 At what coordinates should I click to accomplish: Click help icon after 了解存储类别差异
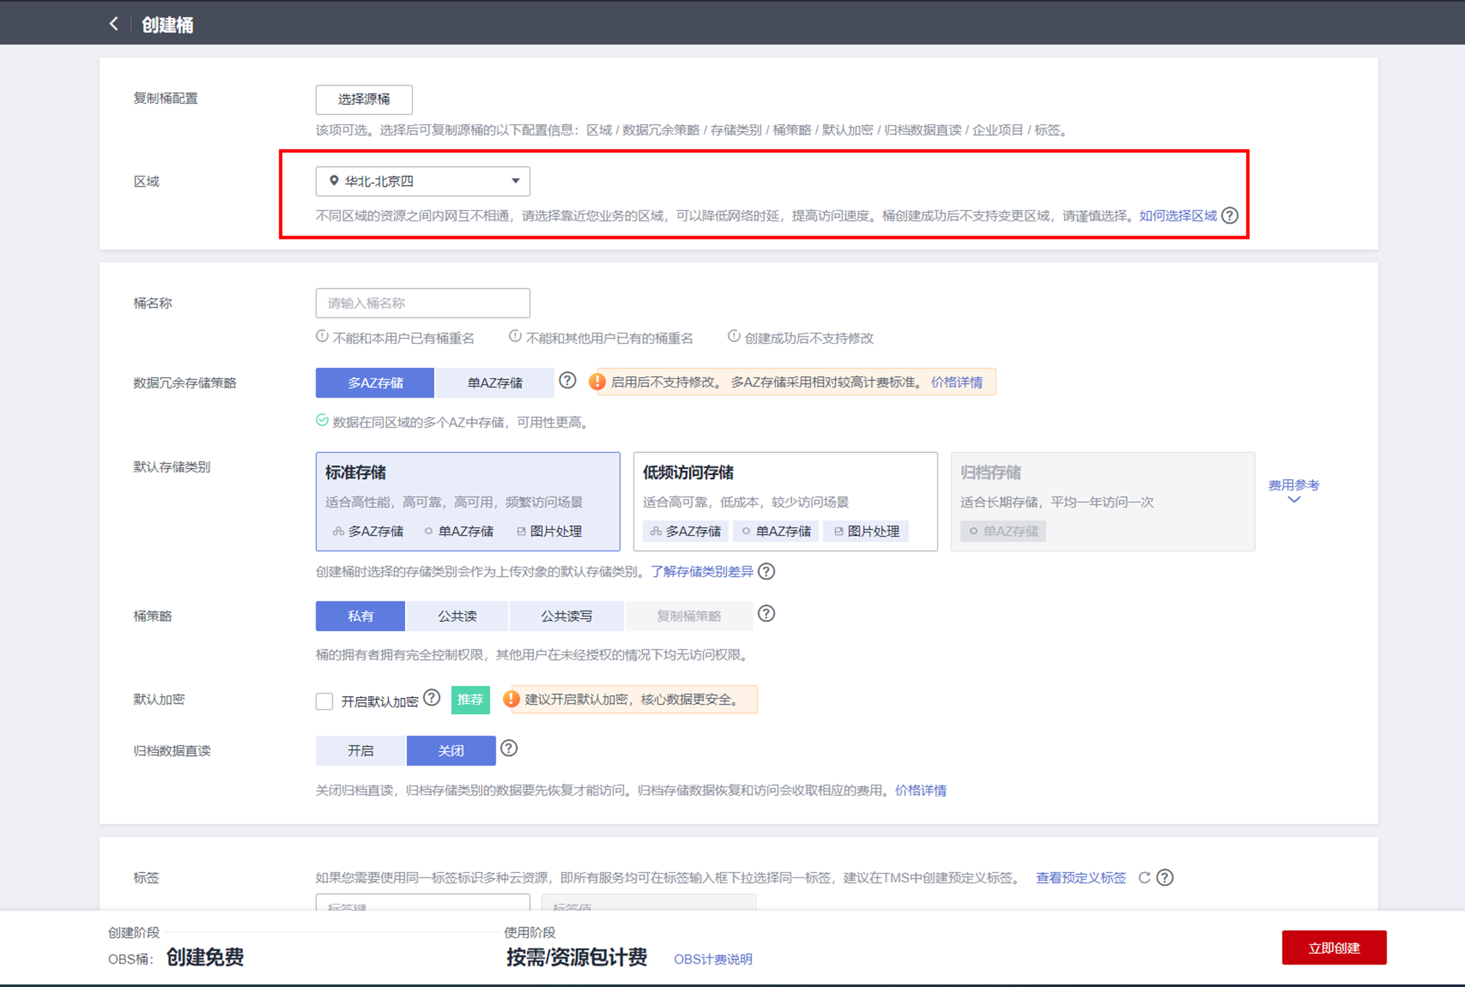[x=766, y=571]
